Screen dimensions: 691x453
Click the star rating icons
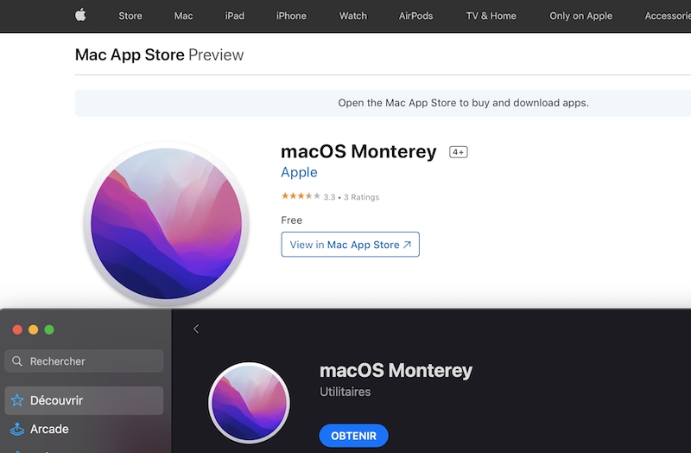point(301,197)
